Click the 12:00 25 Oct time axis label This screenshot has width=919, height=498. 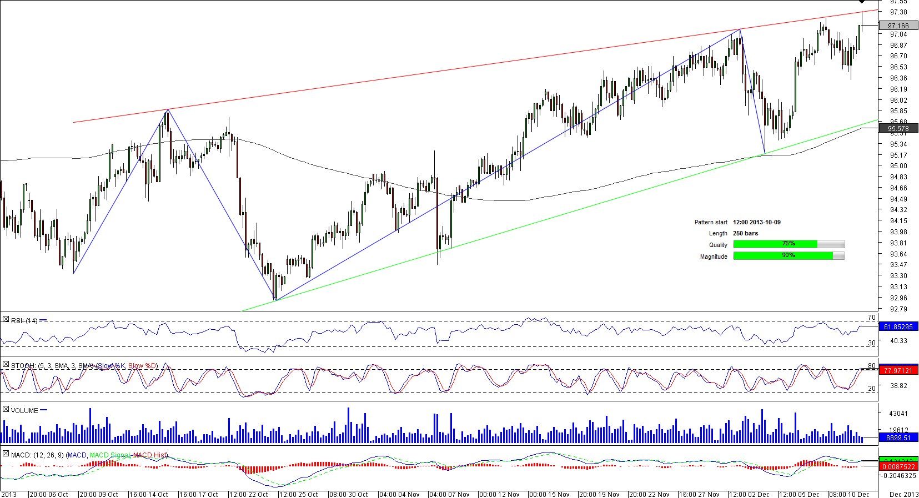coord(299,494)
